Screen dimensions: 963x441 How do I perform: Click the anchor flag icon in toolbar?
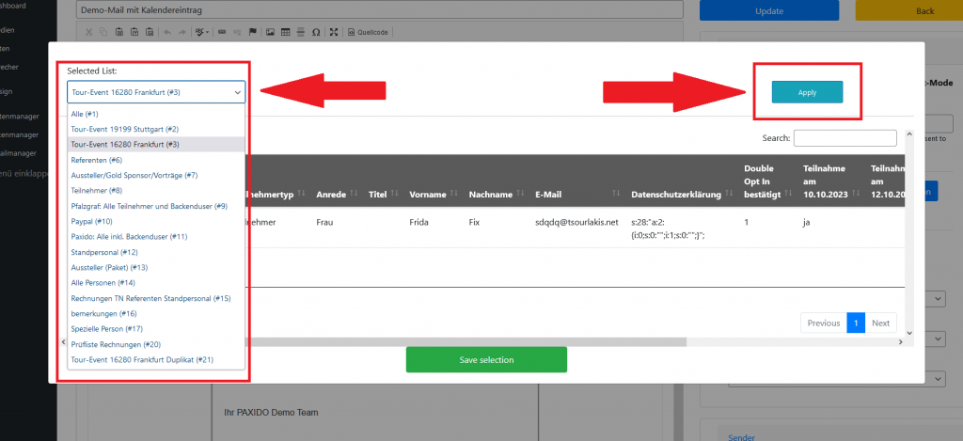(x=252, y=32)
